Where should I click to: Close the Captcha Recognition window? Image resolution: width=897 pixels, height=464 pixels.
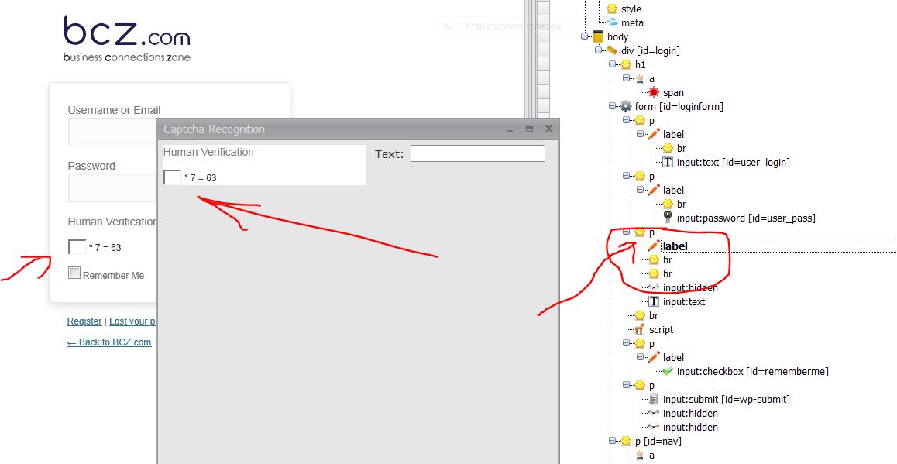point(548,129)
